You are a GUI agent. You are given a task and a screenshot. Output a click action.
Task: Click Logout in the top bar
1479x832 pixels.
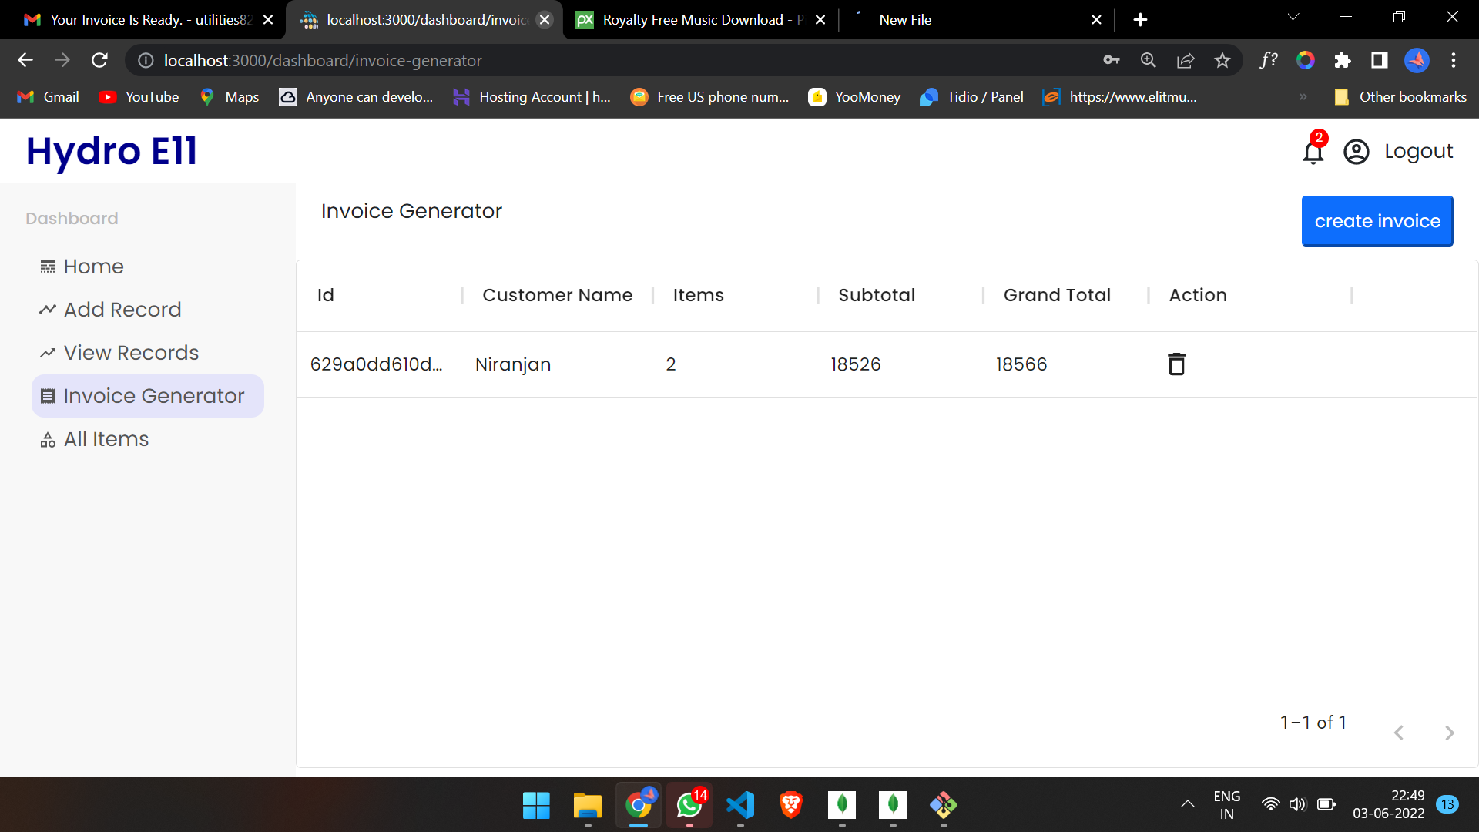coord(1419,151)
